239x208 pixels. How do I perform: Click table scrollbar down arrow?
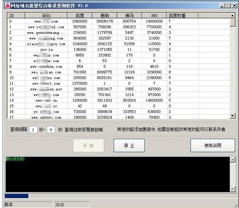click(232, 116)
